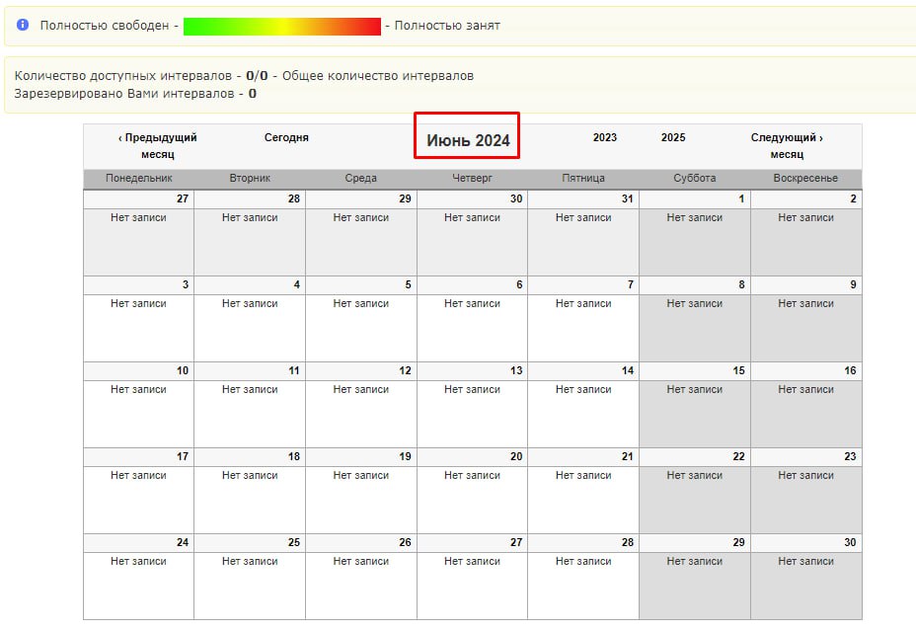
Task: Select the Понедельник column header
Action: point(139,178)
